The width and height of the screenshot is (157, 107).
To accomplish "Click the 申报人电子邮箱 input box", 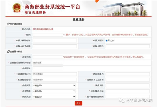I will pos(55,46).
